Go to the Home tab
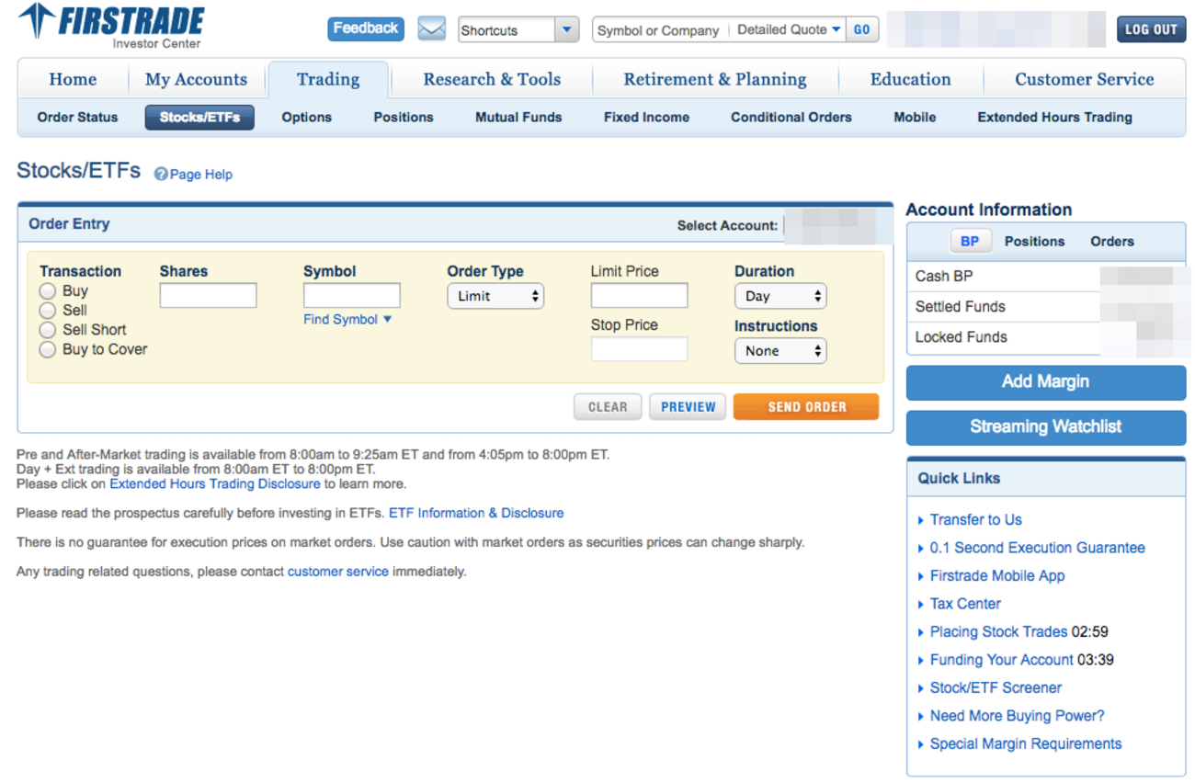This screenshot has height=783, width=1195. click(x=73, y=79)
